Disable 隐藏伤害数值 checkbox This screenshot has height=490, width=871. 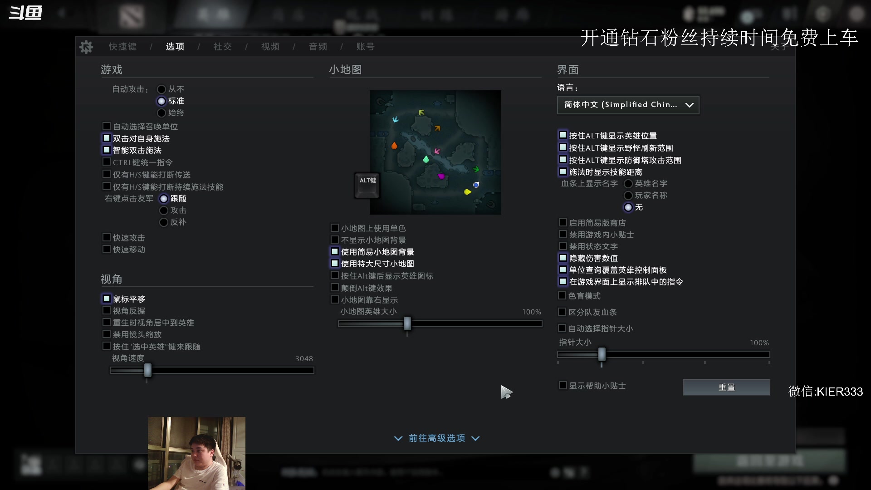pyautogui.click(x=563, y=258)
